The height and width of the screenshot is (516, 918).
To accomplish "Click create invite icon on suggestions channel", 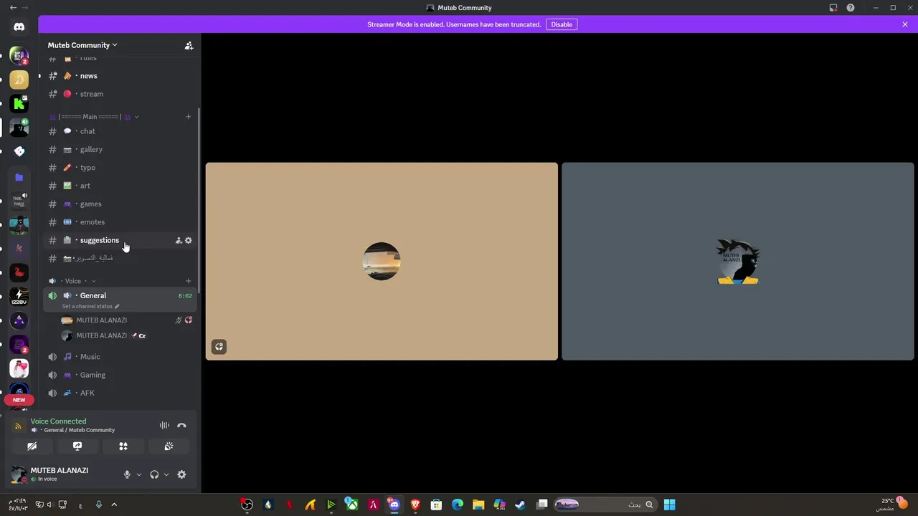I will pos(179,241).
